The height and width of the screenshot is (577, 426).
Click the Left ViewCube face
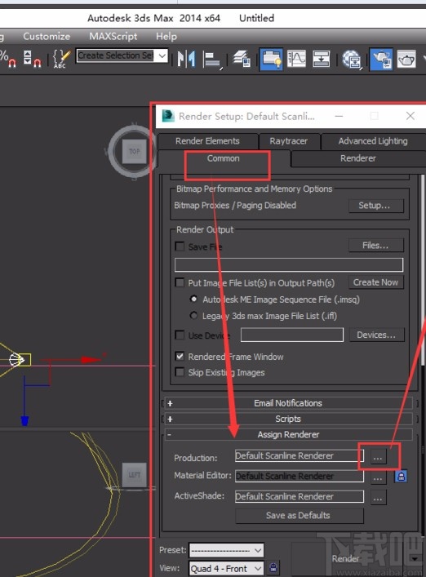[x=135, y=475]
